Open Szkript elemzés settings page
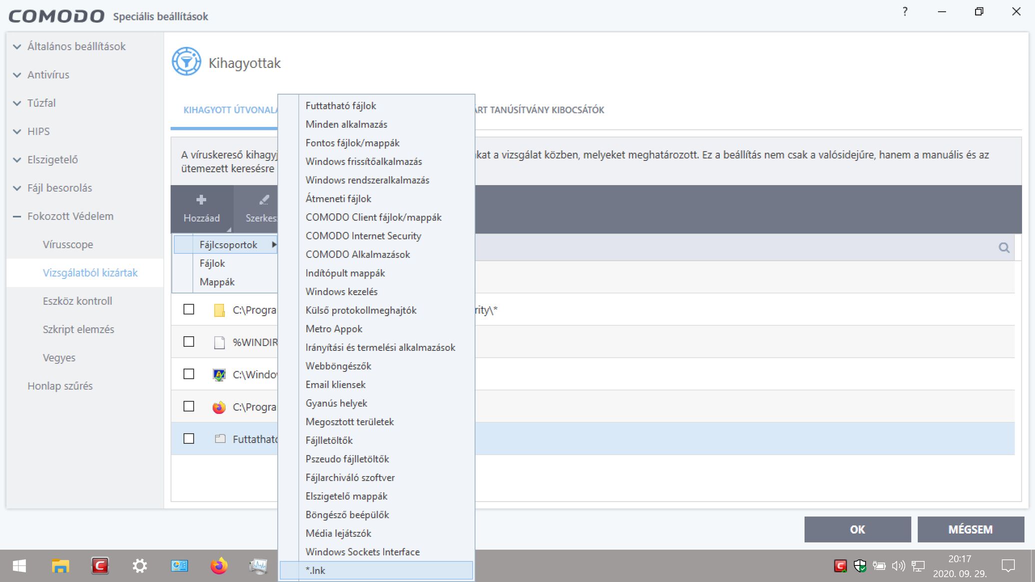Image resolution: width=1035 pixels, height=582 pixels. tap(78, 330)
